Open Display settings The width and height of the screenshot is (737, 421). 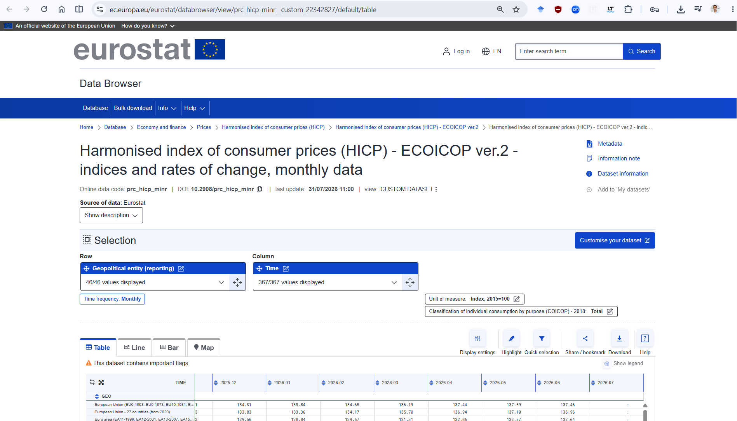[477, 339]
